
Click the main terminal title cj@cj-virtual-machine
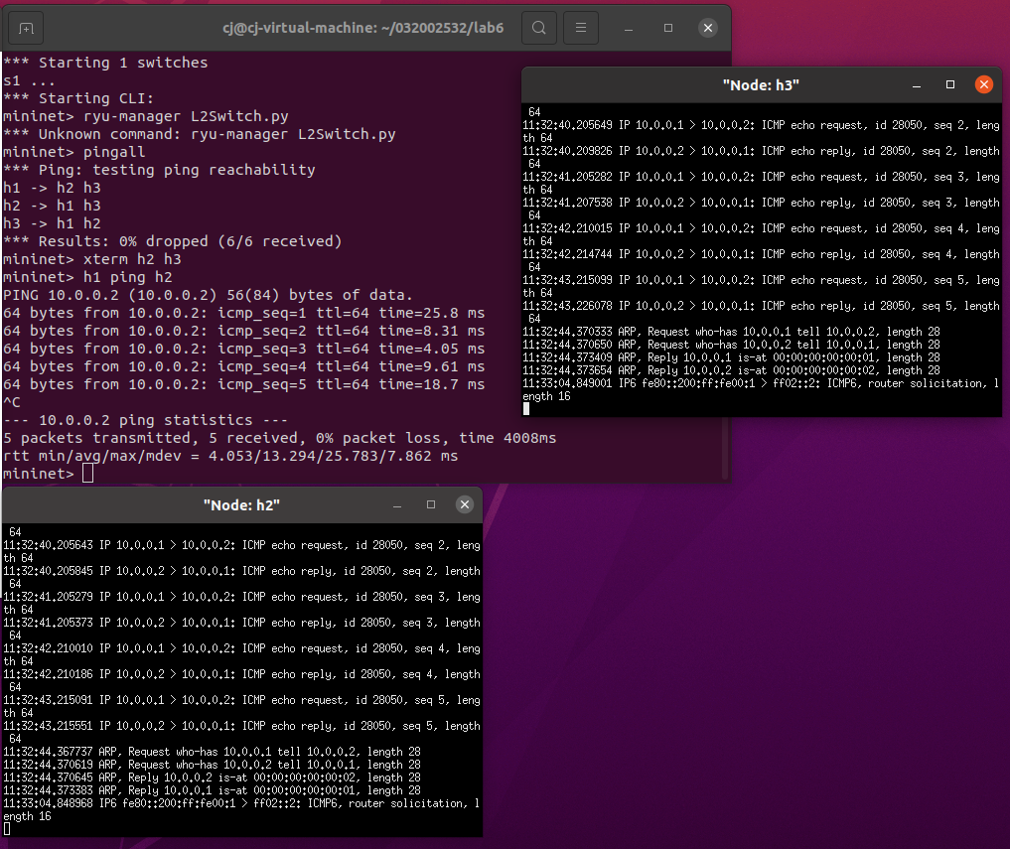pos(362,28)
